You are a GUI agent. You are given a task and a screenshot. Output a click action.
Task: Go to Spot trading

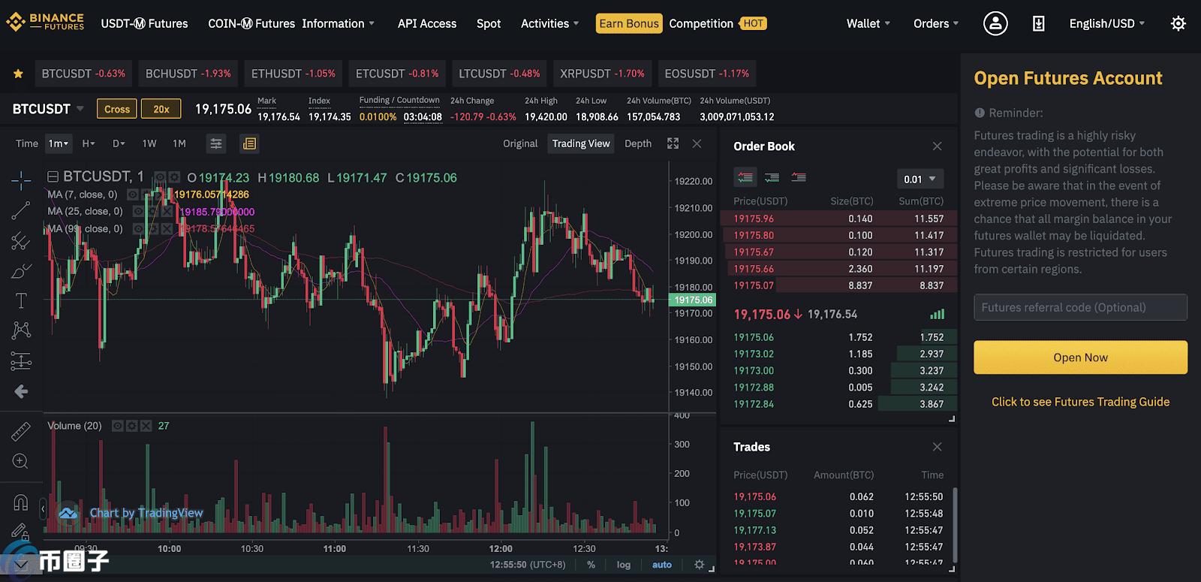(489, 23)
